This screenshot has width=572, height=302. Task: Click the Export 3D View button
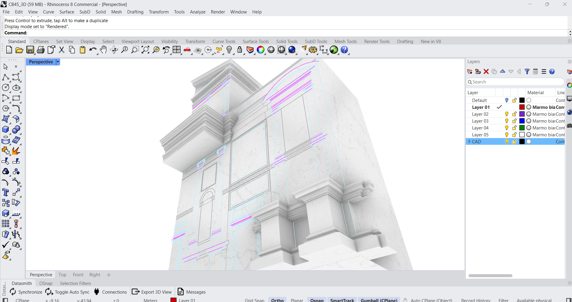tap(152, 292)
